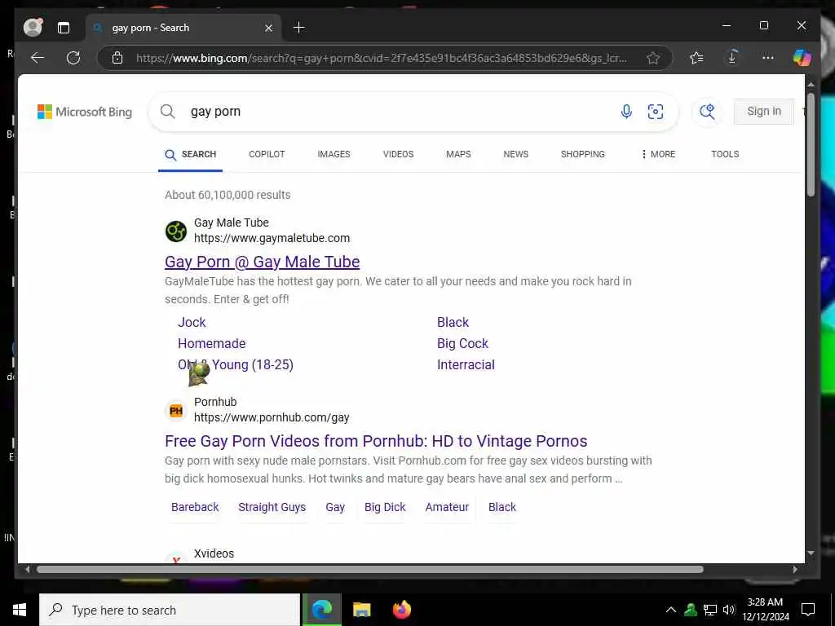This screenshot has height=626, width=835.
Task: Switch to the IMAGES tab
Action: [334, 154]
